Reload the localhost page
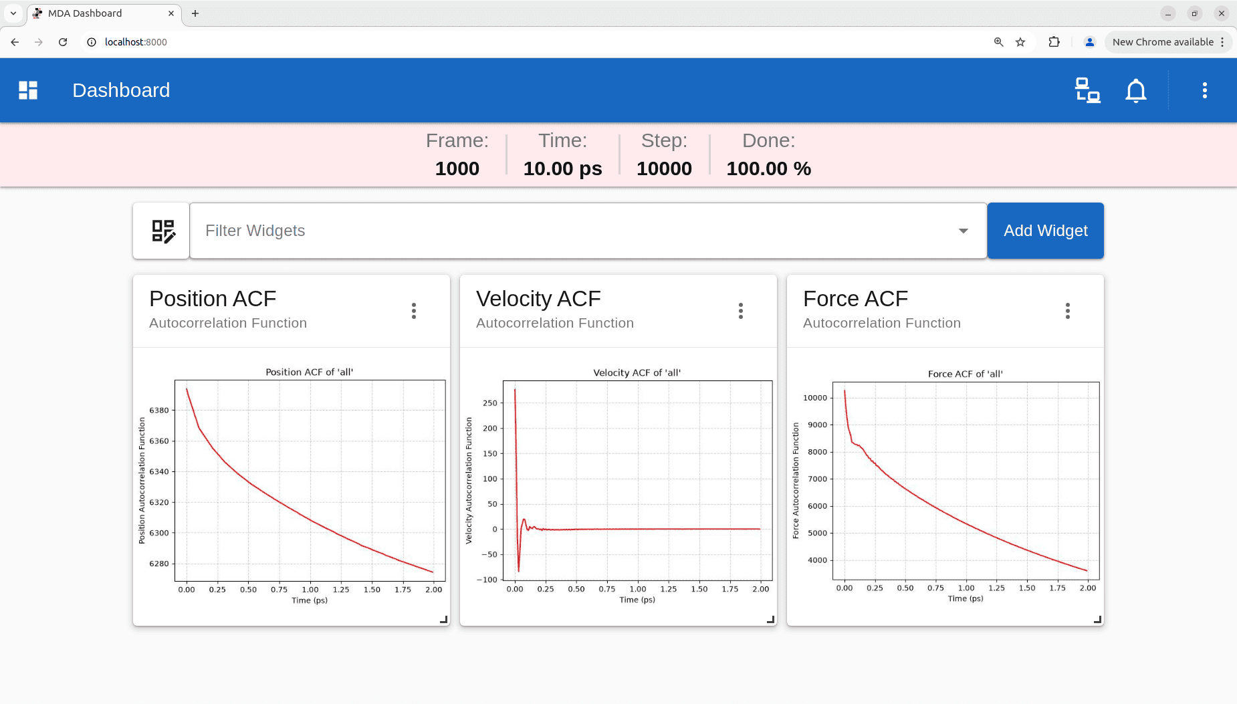1237x704 pixels. point(63,42)
